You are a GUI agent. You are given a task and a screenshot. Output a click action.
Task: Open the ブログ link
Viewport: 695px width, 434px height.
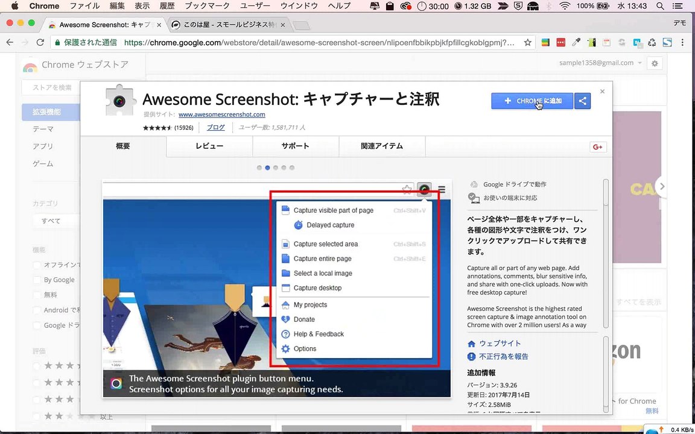tap(216, 128)
